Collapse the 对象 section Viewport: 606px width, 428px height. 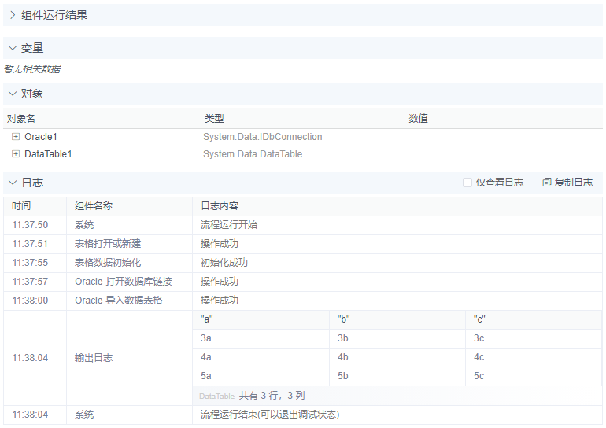13,94
